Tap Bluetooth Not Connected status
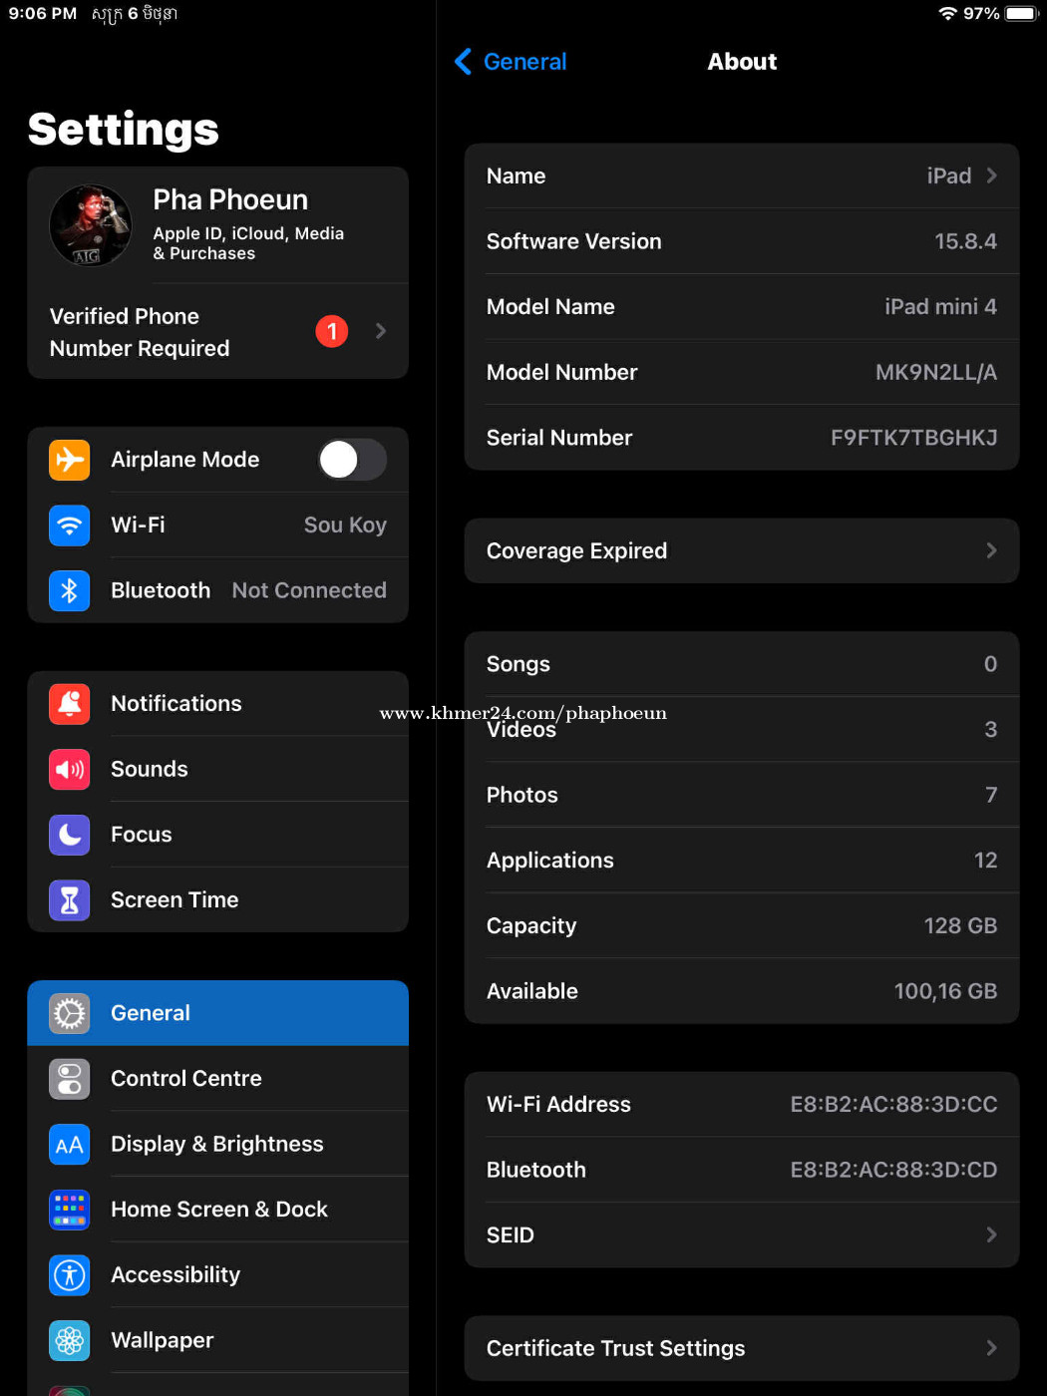Viewport: 1047px width, 1396px height. pyautogui.click(x=309, y=590)
